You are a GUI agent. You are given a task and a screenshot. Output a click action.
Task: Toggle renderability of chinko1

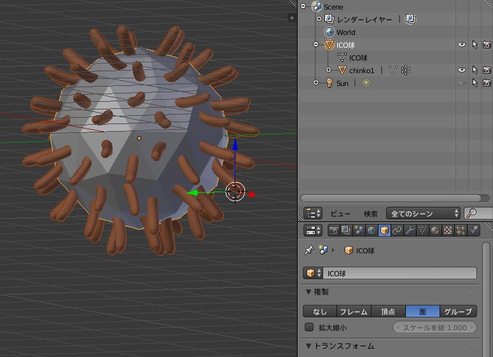click(x=487, y=70)
